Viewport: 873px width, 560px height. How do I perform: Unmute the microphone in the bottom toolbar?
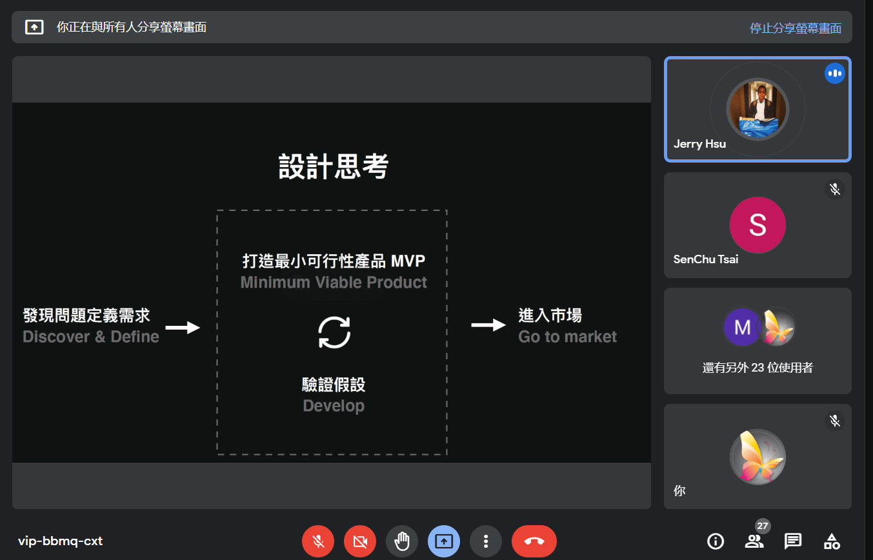318,541
